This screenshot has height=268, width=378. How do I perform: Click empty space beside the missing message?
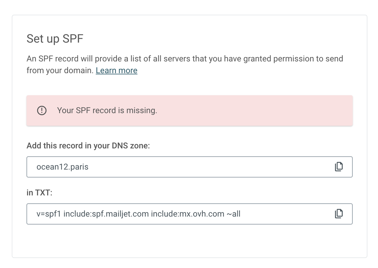coord(253,110)
